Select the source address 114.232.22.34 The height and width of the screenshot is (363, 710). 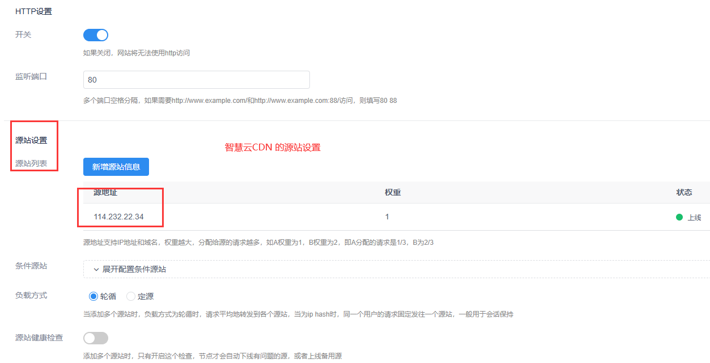118,217
